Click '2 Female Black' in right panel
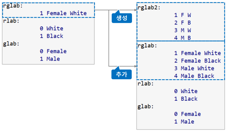 [197, 61]
